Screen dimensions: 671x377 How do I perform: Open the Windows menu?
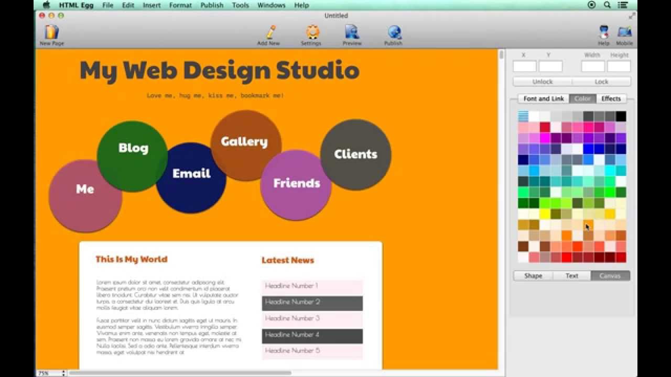click(271, 5)
